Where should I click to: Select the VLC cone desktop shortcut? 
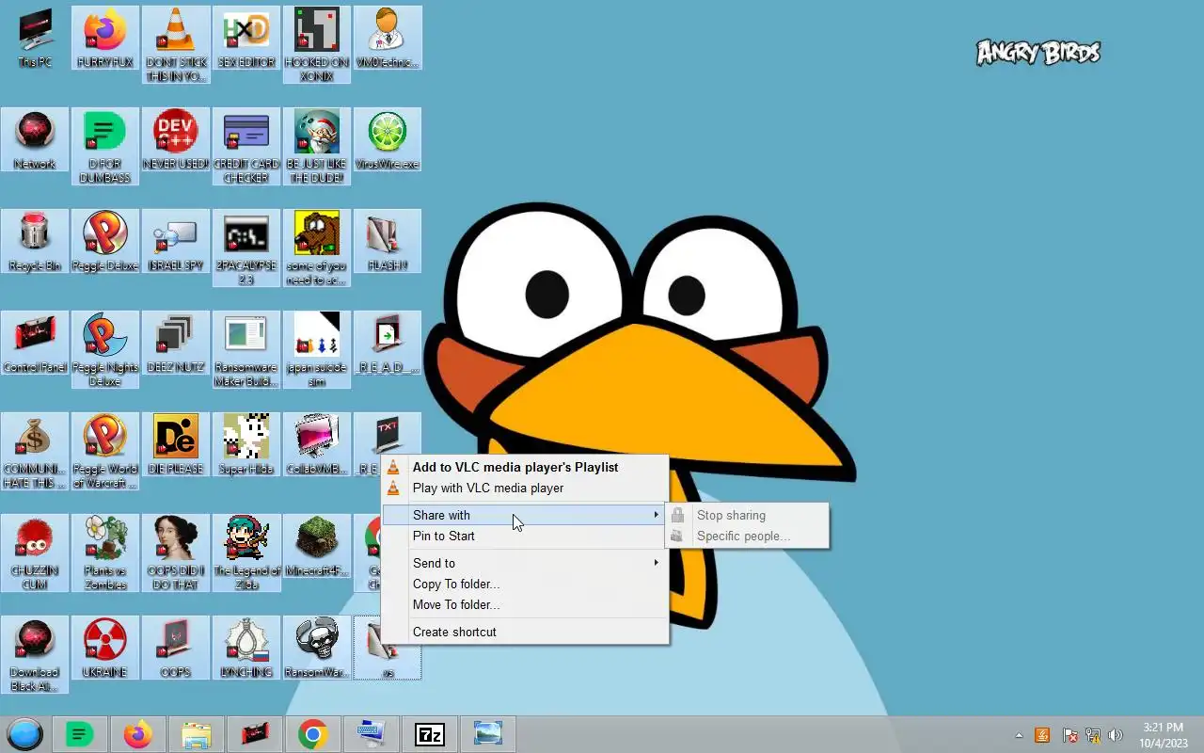click(x=176, y=44)
